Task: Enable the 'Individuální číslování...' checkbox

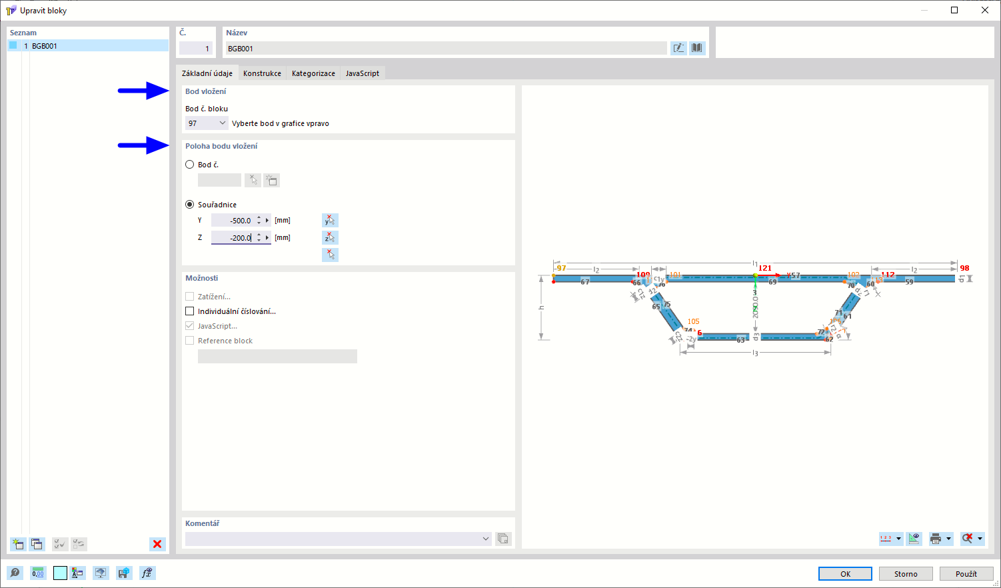Action: [x=190, y=311]
